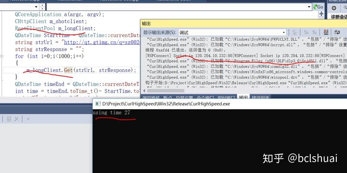Click the editor split handle below Go
Image resolution: width=347 pixels, height=173 pixels.
point(321,13)
